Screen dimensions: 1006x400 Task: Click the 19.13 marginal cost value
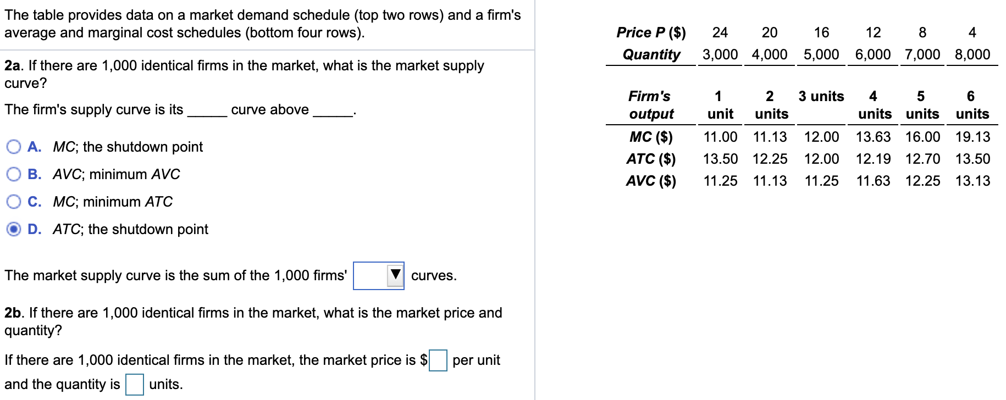tap(972, 137)
